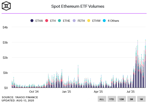This screenshot has width=149, height=103.
Task: Click the Jul '25 axis label
Action: pos(131,92)
